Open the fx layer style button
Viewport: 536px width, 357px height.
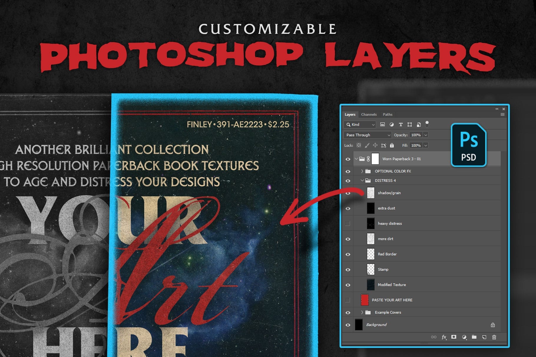444,337
